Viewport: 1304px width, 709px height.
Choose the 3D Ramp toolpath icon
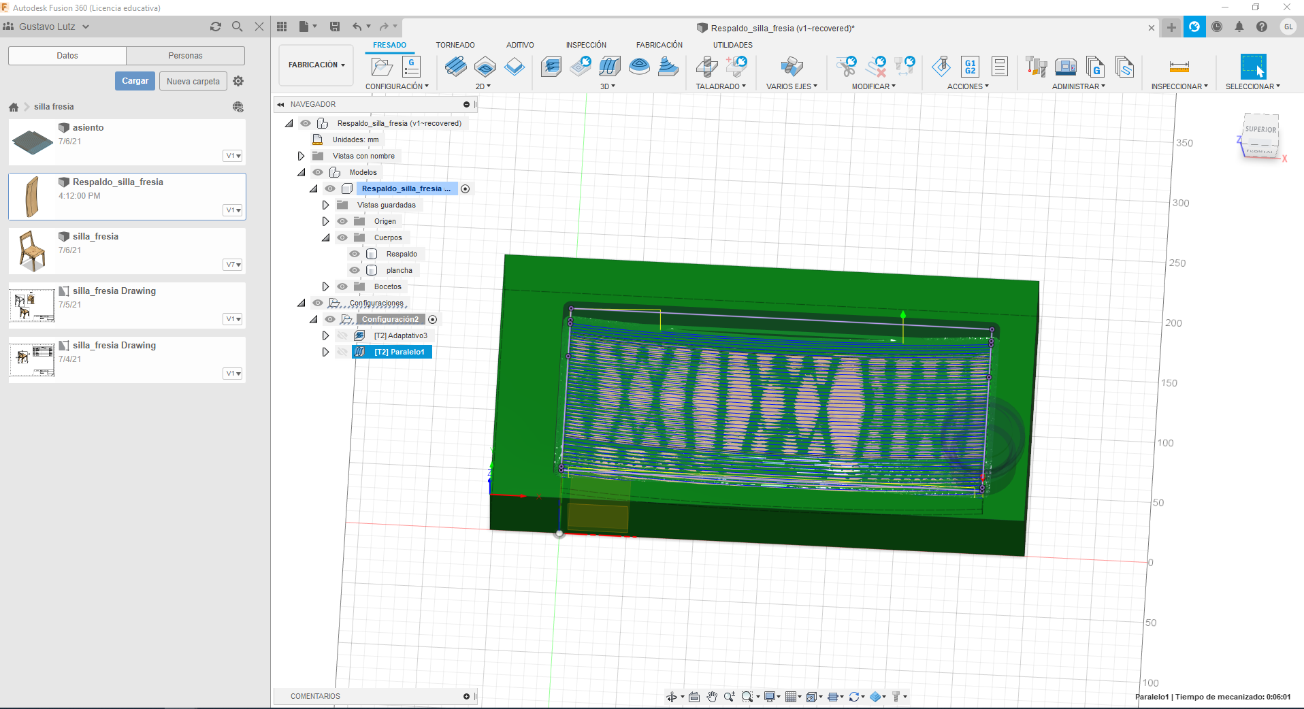pyautogui.click(x=668, y=67)
